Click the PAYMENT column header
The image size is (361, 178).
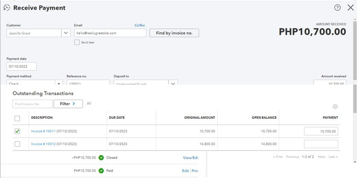click(x=331, y=117)
